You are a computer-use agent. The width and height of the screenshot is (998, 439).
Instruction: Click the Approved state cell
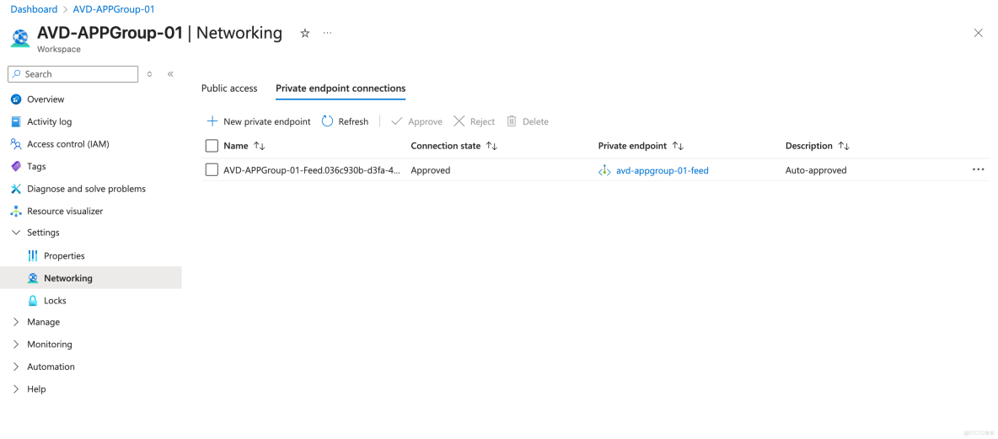pyautogui.click(x=431, y=170)
